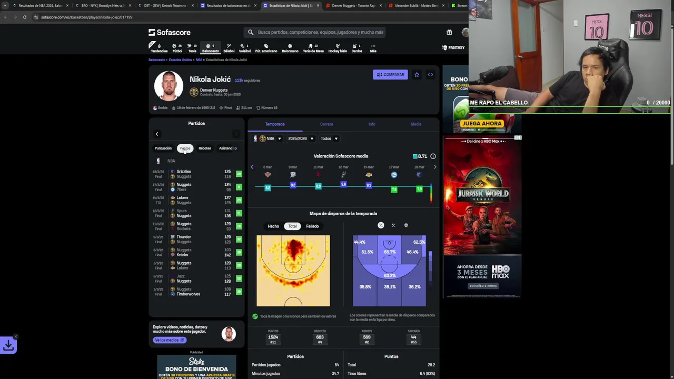The height and width of the screenshot is (379, 674).
Task: Click the Denver Nuggets team logo
Action: coord(194,92)
